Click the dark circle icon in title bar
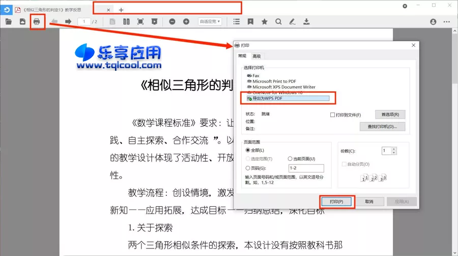Viewport: 458px width, 256px height. (x=405, y=6)
